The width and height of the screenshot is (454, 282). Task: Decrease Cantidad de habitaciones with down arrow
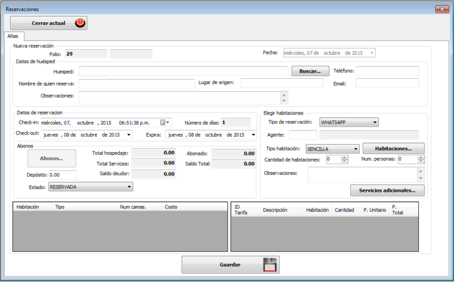pyautogui.click(x=344, y=161)
